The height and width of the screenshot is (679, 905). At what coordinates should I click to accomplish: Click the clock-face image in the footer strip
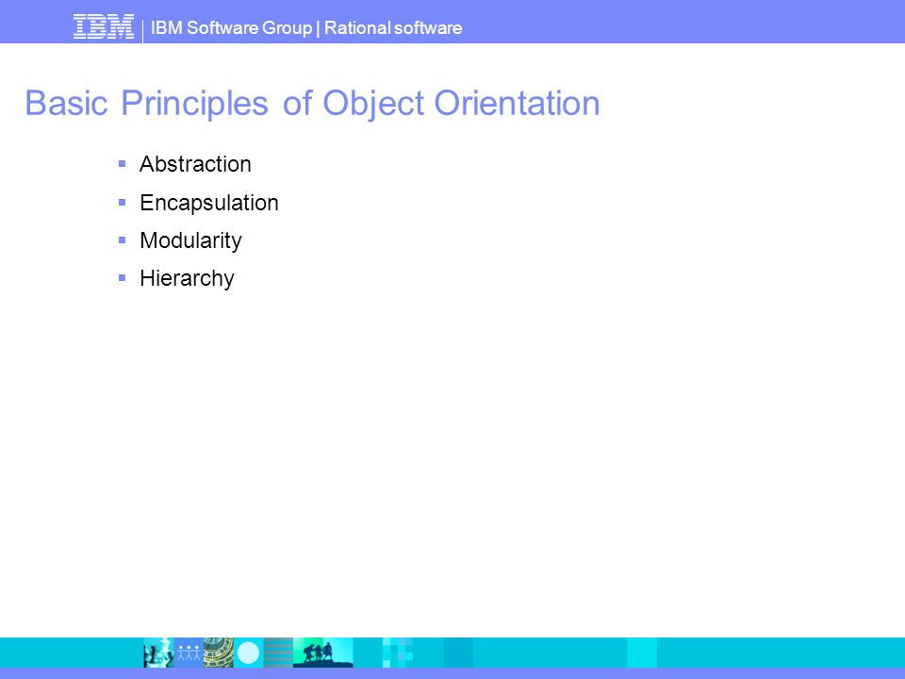tap(218, 653)
